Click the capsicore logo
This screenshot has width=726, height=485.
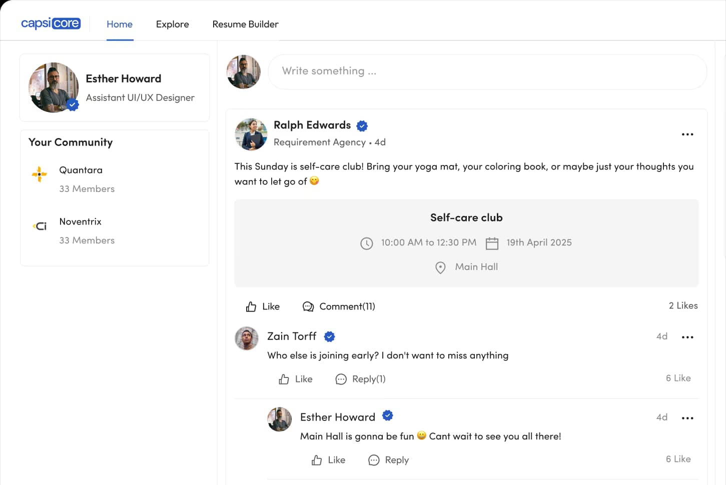click(51, 23)
